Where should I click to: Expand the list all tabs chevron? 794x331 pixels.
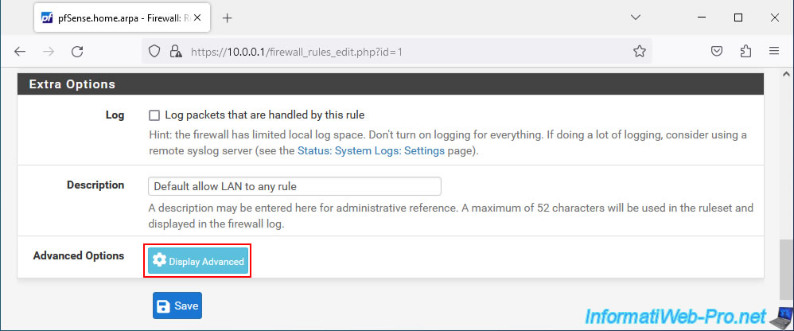[x=635, y=18]
